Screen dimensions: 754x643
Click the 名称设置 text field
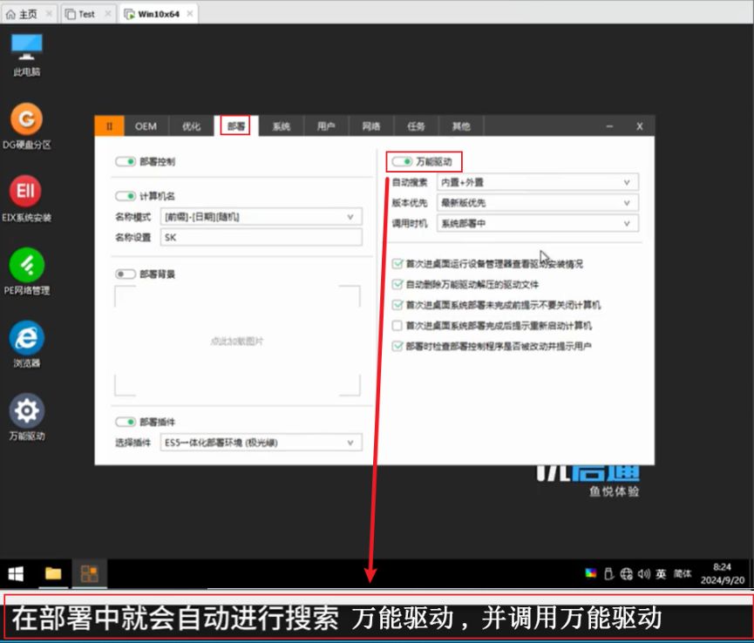(262, 238)
